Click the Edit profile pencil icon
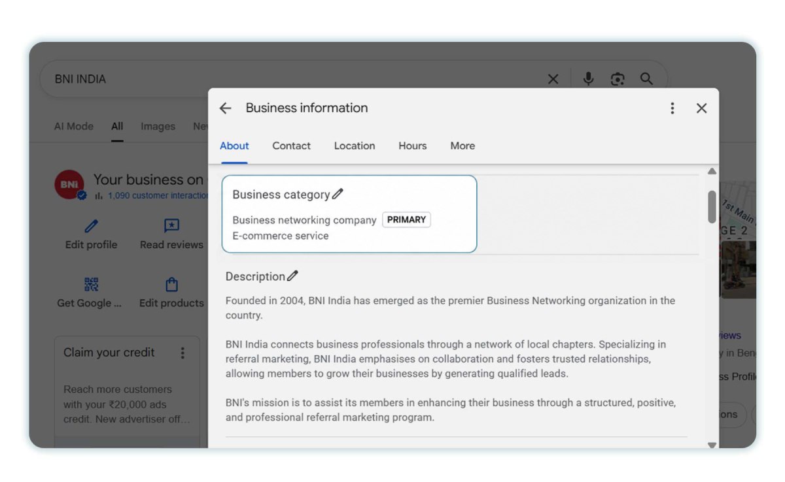This screenshot has height=482, width=785. tap(92, 226)
